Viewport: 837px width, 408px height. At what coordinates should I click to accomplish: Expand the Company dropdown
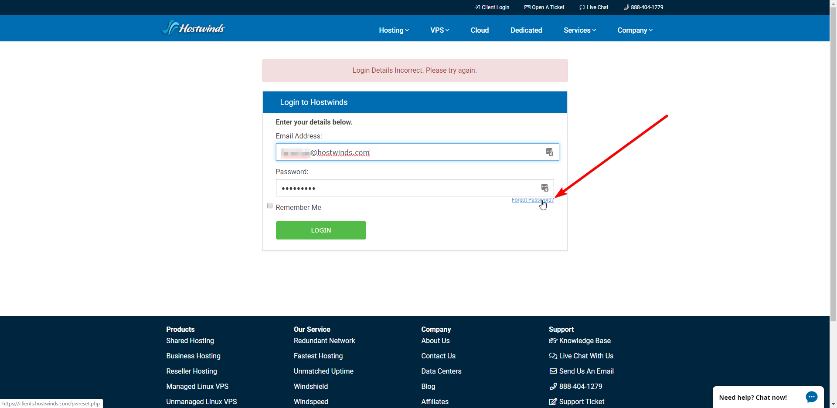coord(635,30)
